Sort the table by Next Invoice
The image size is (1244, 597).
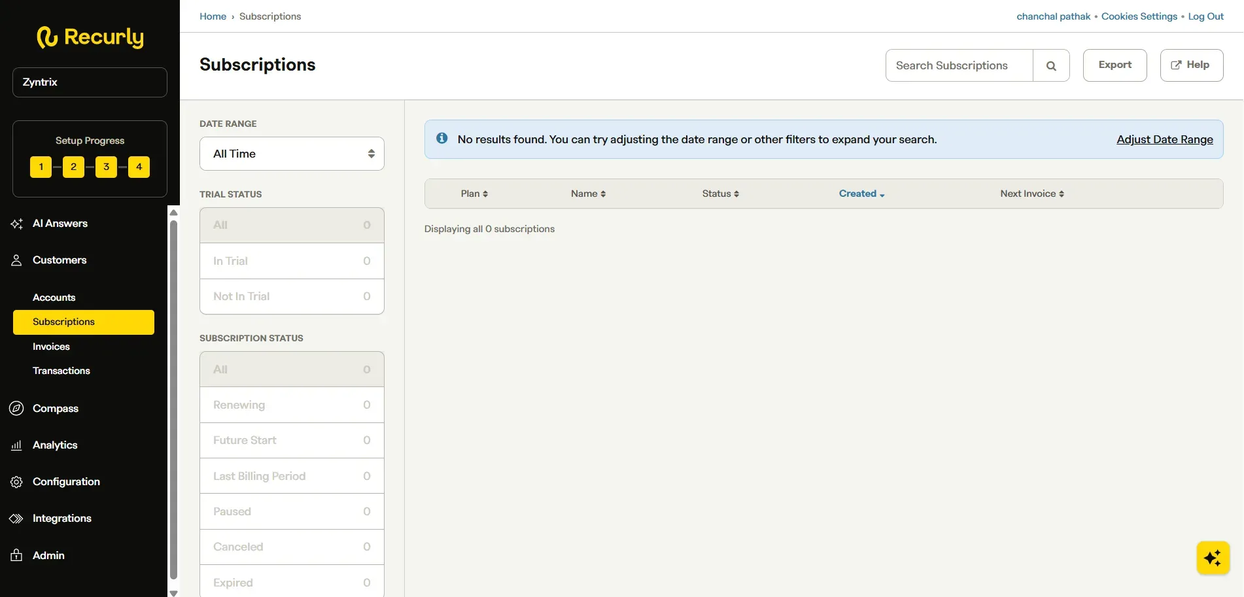pos(1031,193)
